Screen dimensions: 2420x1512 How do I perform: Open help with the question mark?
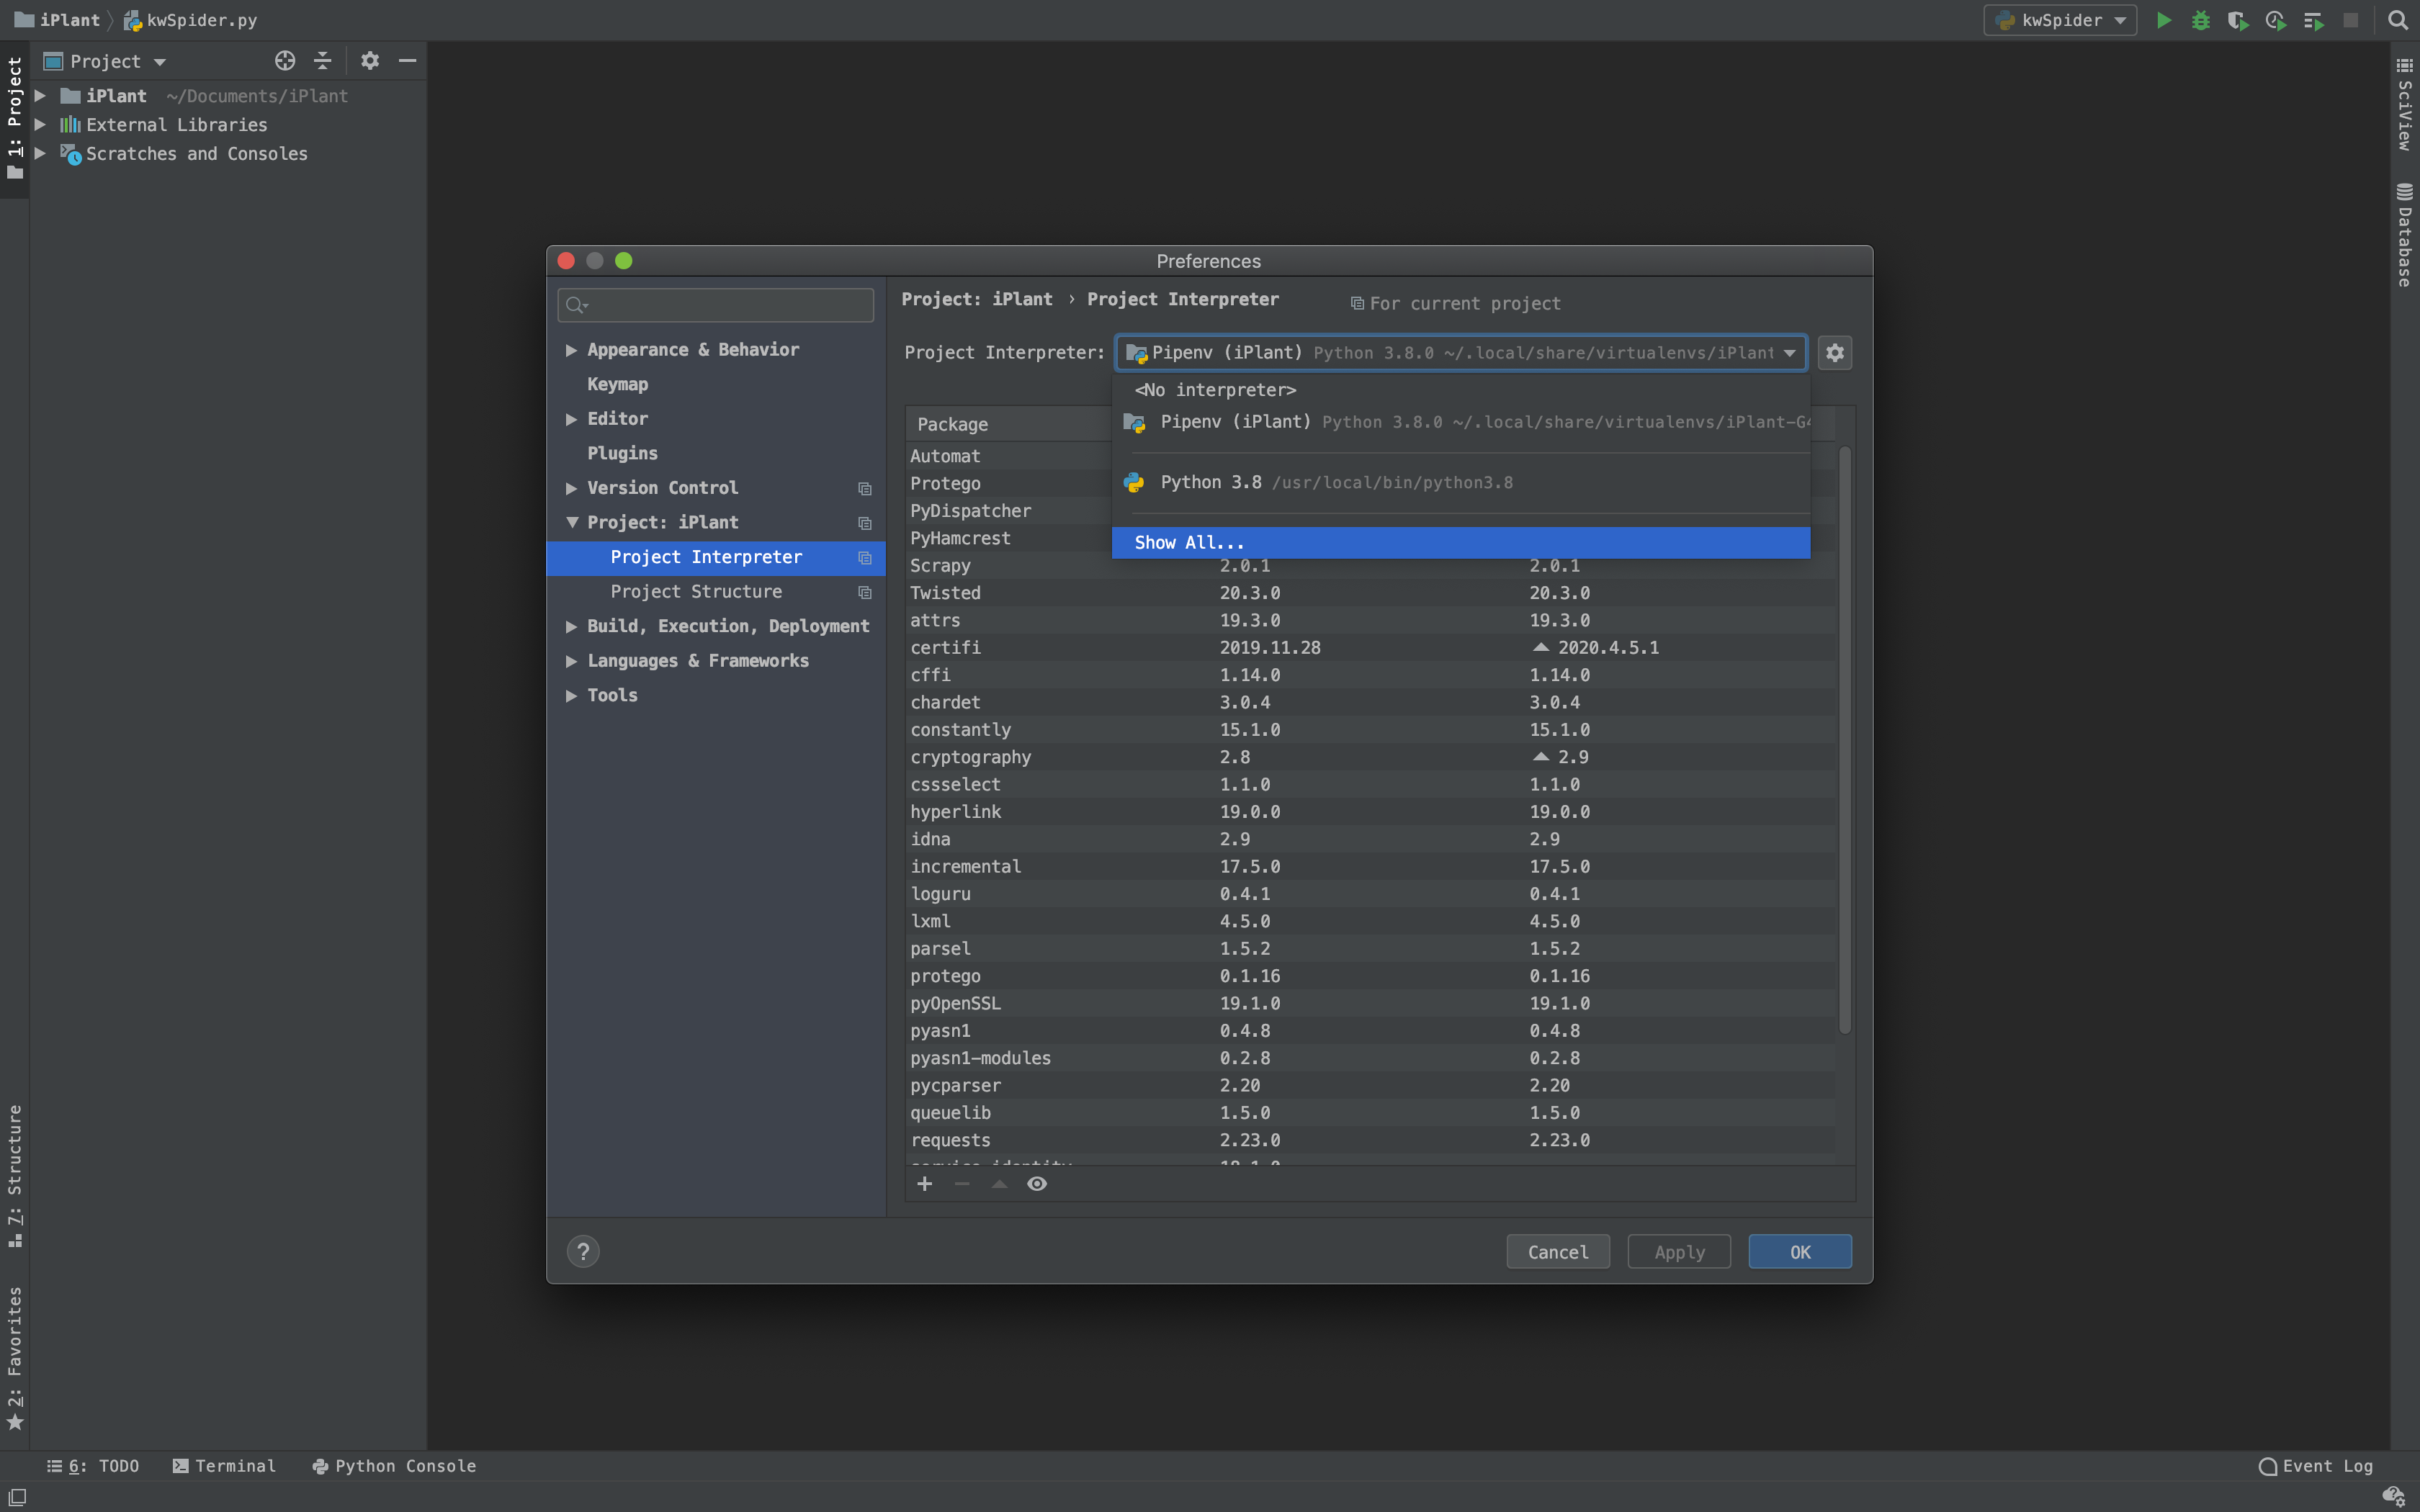(x=583, y=1251)
